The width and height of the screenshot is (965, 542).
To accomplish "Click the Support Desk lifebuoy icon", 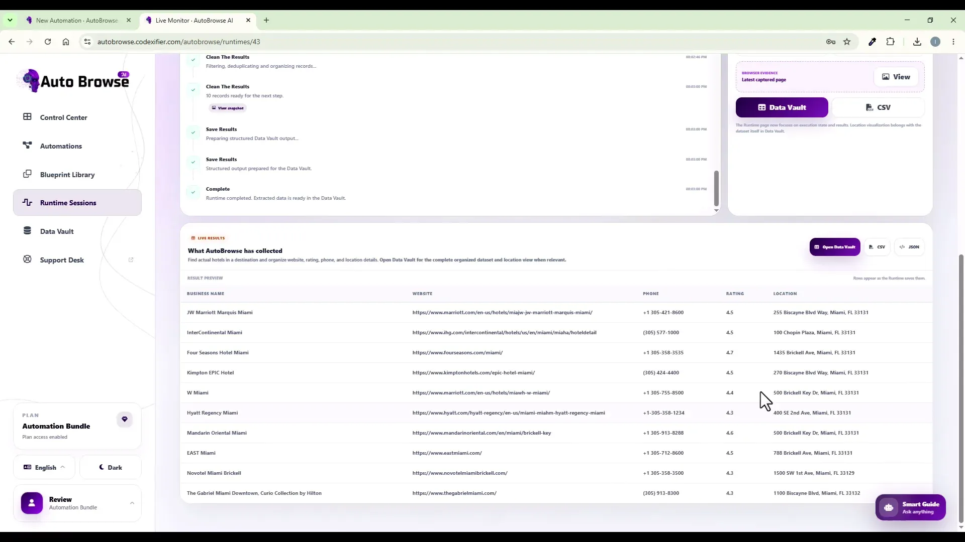I will pyautogui.click(x=27, y=259).
